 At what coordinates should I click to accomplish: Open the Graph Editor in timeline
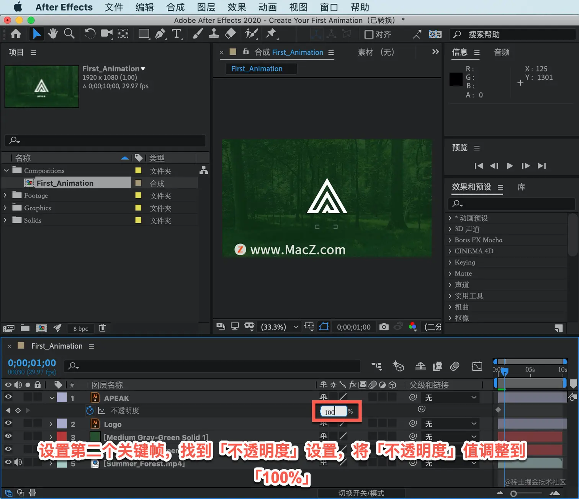pos(477,366)
